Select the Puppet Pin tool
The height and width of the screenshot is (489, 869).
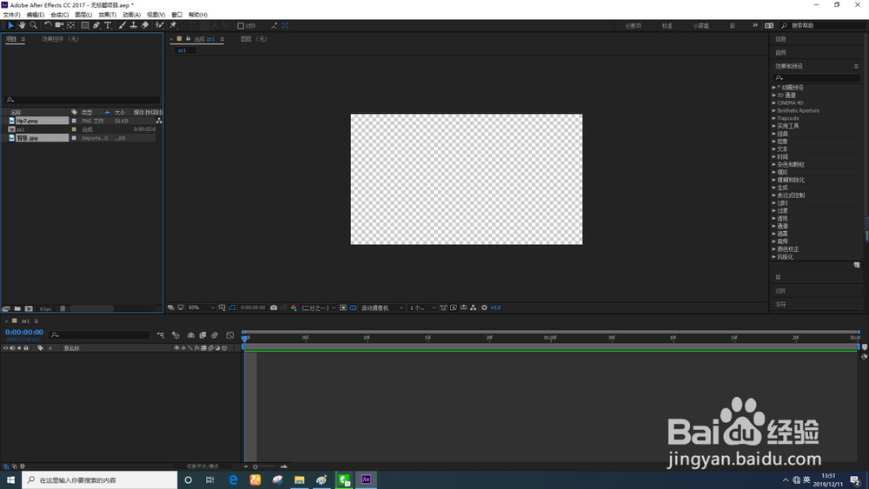pyautogui.click(x=173, y=25)
